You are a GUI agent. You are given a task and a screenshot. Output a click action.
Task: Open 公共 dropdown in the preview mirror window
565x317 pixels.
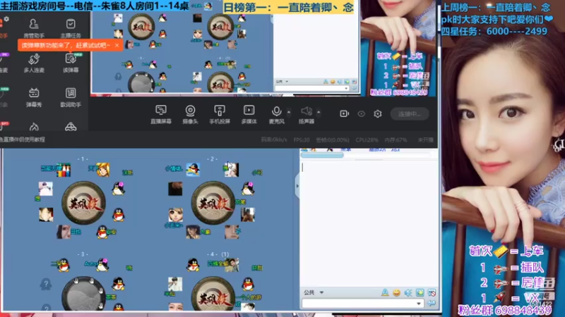pyautogui.click(x=282, y=82)
